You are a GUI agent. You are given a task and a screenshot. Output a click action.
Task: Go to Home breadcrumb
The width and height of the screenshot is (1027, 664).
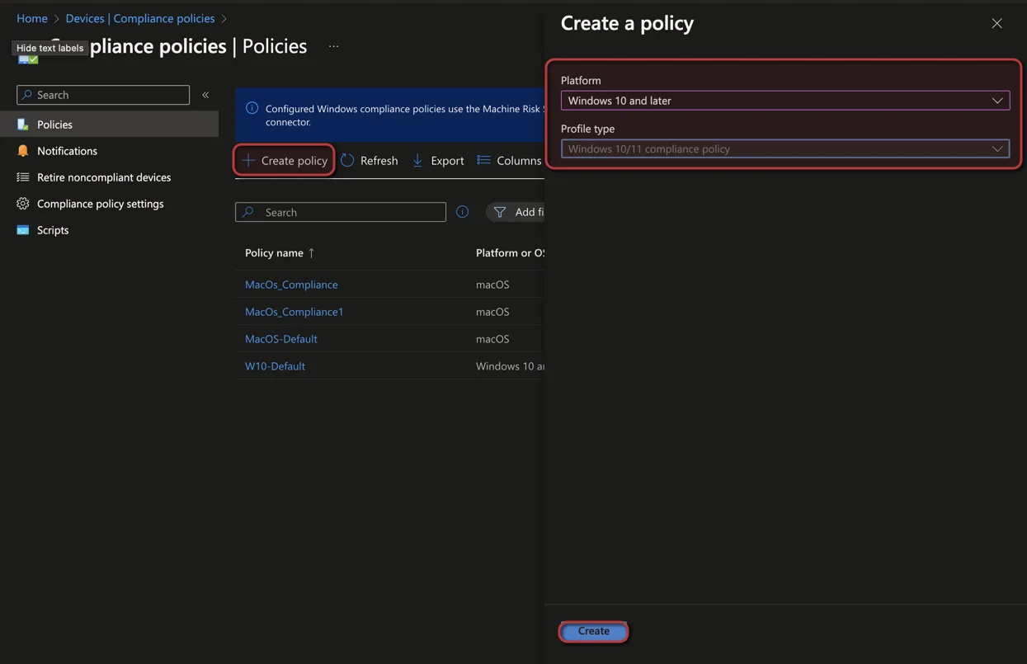pyautogui.click(x=32, y=18)
